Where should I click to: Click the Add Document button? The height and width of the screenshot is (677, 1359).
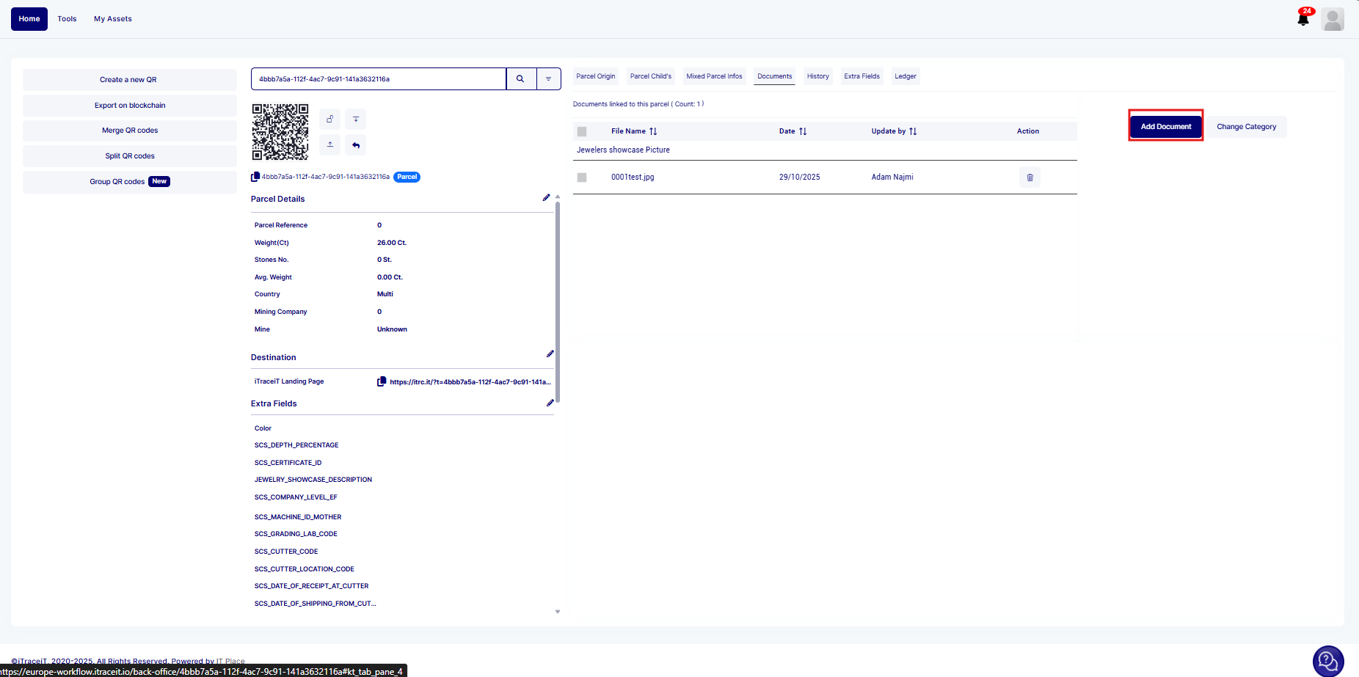point(1165,127)
